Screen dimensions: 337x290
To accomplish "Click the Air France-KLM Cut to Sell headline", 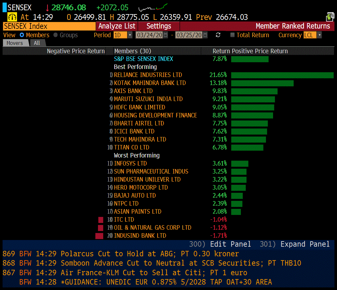I will (154, 273).
